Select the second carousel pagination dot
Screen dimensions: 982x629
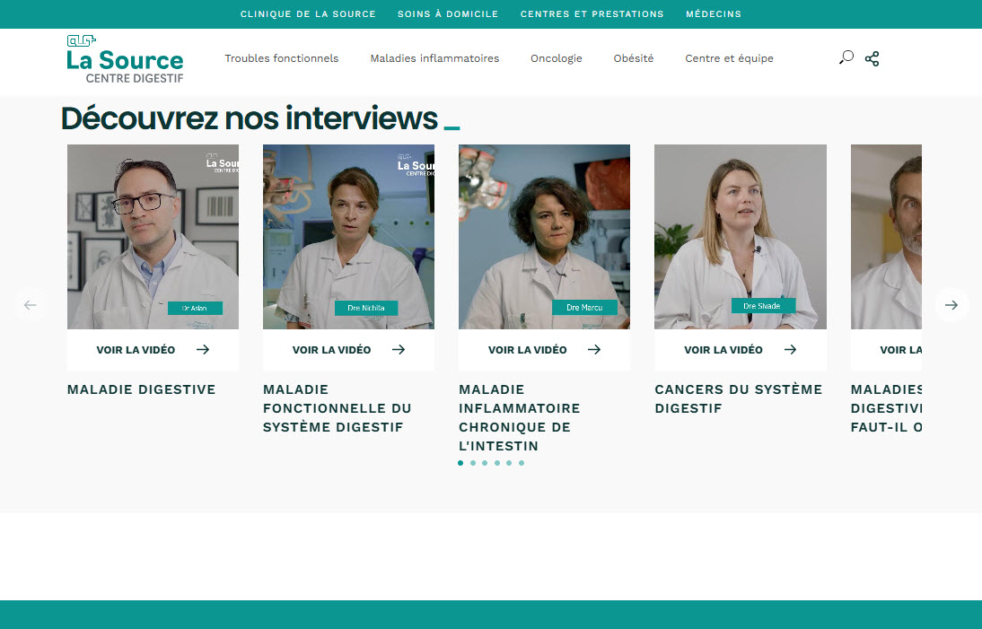click(x=473, y=463)
